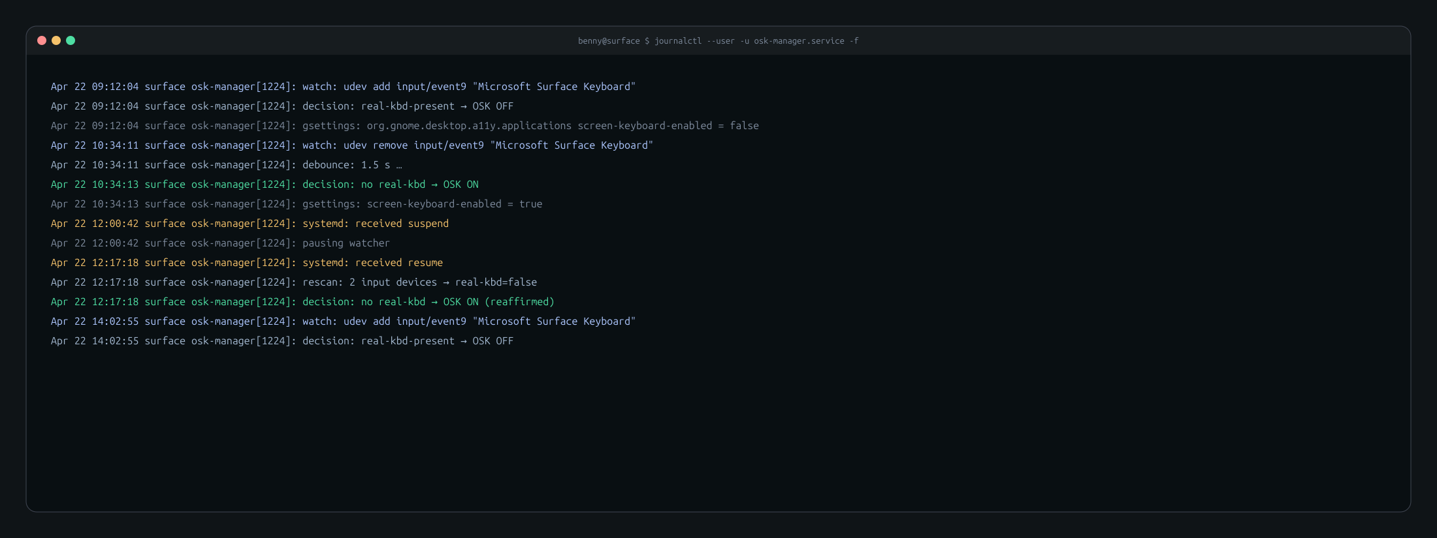Select the 09:12:04 udev add input/event9 line
The width and height of the screenshot is (1437, 538).
(343, 87)
